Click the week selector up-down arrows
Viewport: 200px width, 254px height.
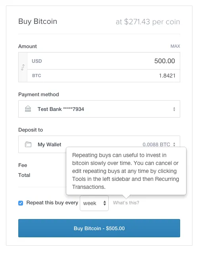[x=105, y=203]
